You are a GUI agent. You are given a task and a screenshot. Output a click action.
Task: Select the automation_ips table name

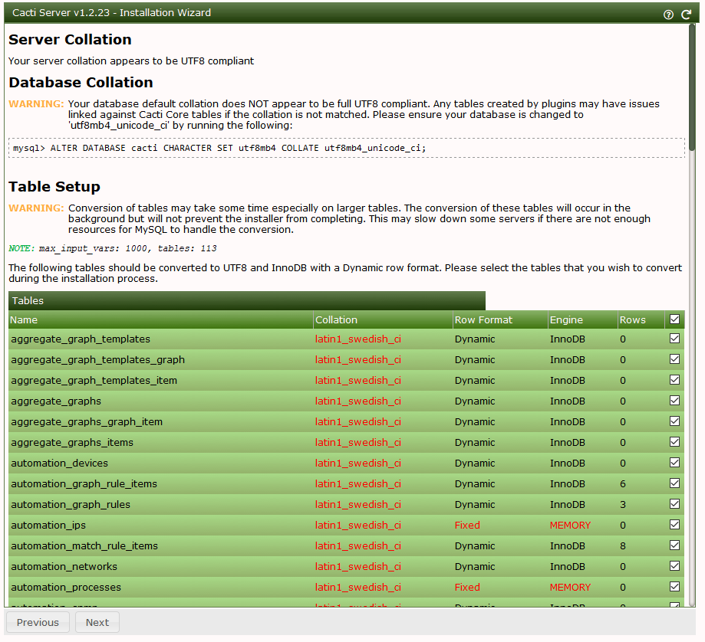[48, 525]
